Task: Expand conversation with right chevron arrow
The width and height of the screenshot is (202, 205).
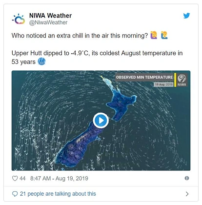Action: [x=187, y=194]
